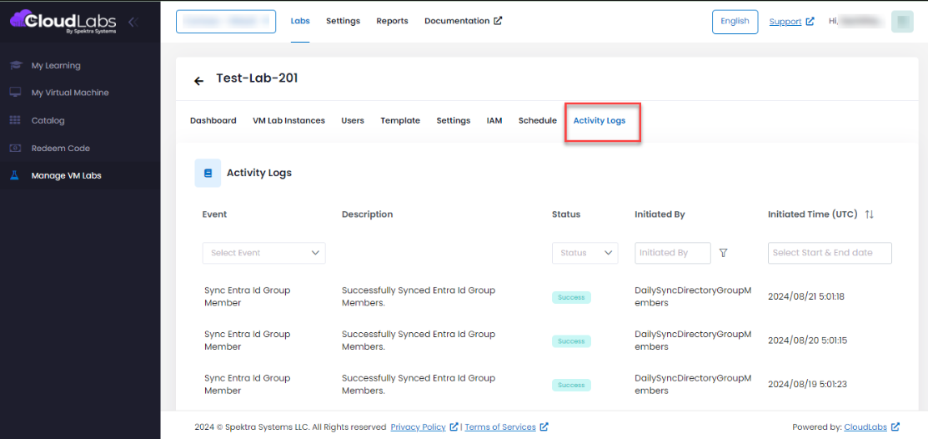928x439 pixels.
Task: Focus the Initiated By filter field
Action: coord(673,252)
